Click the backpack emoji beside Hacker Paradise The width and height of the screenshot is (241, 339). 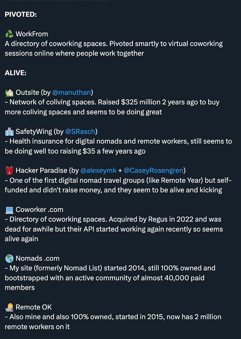point(9,170)
